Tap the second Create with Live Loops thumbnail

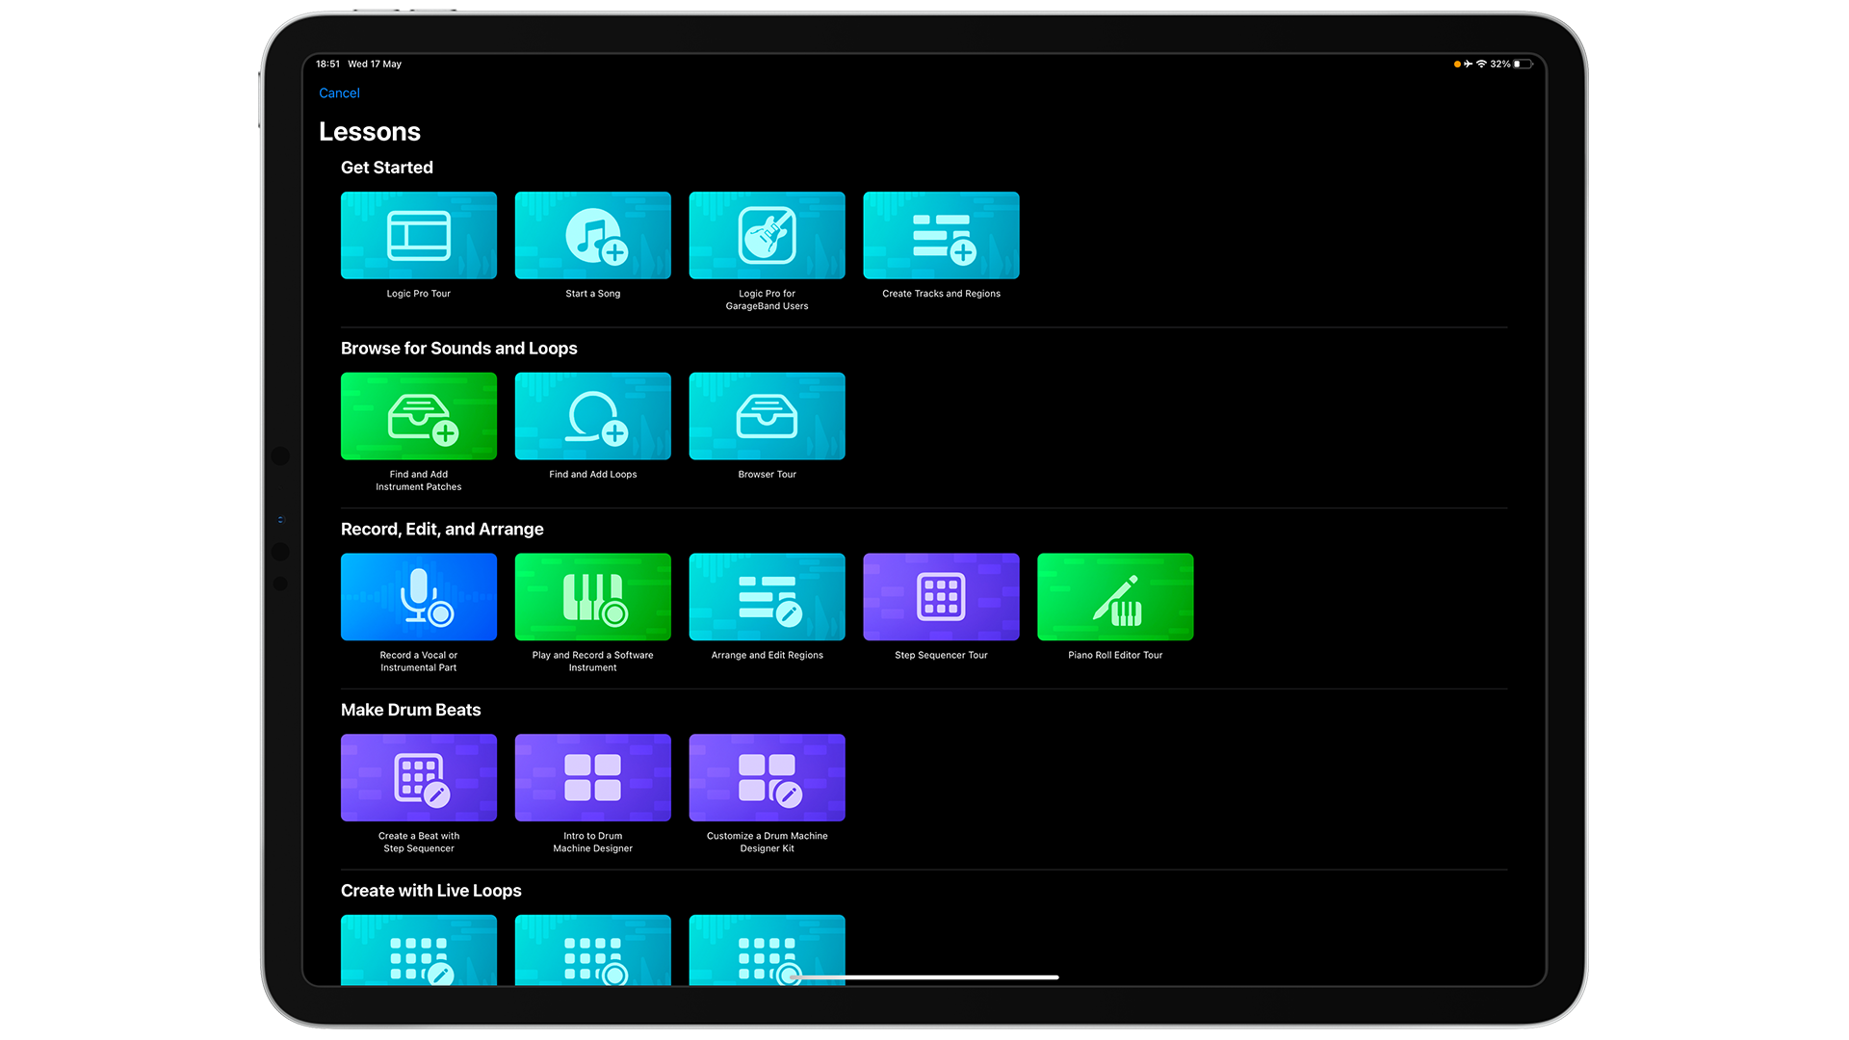[x=592, y=951]
